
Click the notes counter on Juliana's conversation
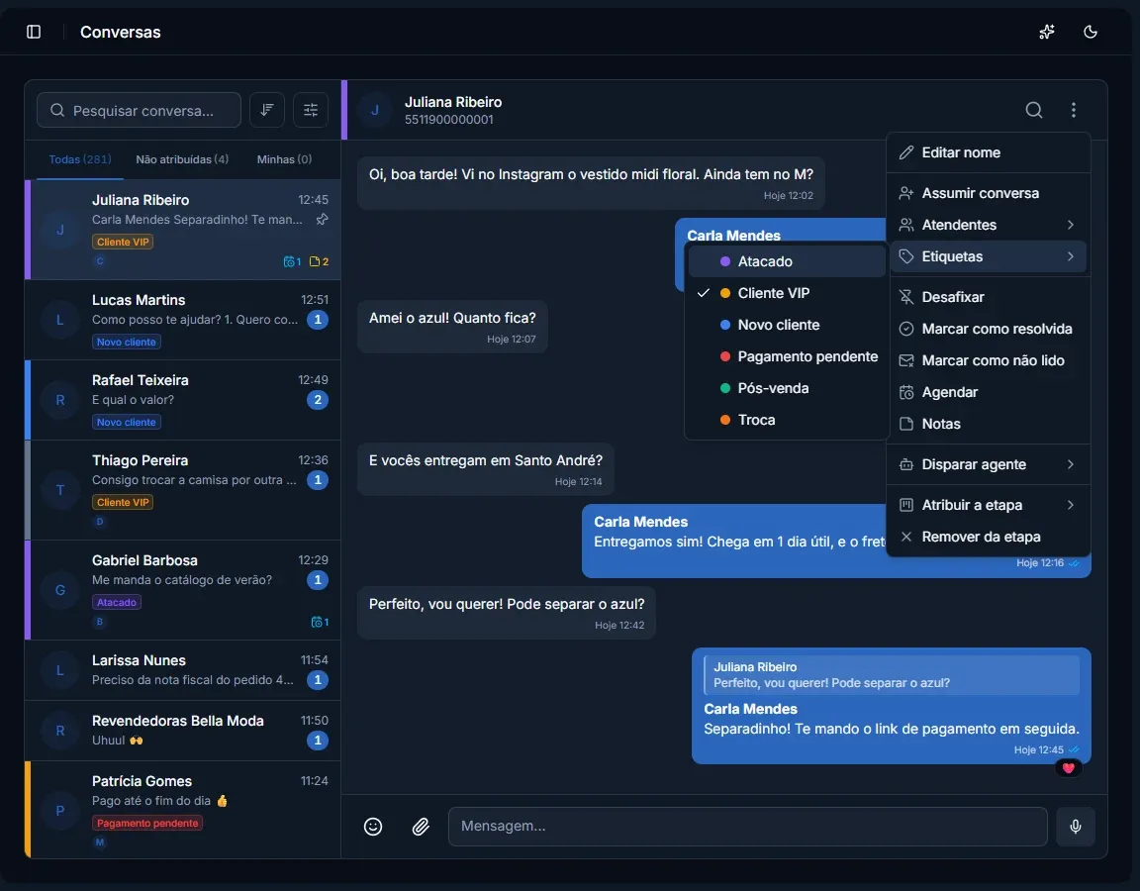point(320,261)
